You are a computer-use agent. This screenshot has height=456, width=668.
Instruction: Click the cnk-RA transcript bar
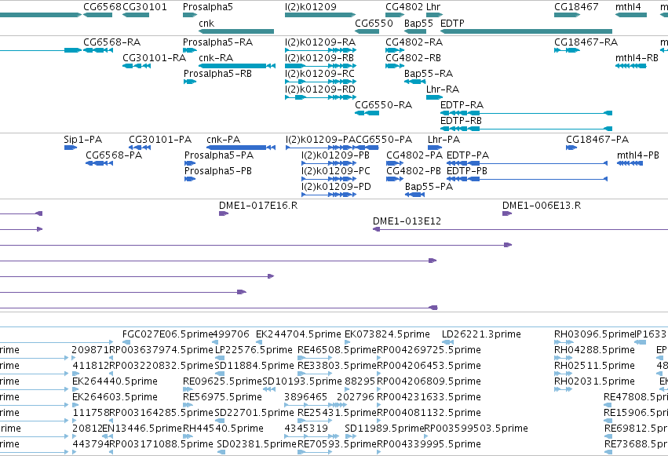click(237, 66)
